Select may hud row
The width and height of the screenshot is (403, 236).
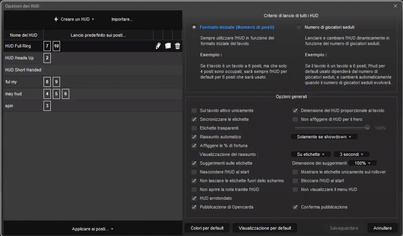pyautogui.click(x=93, y=94)
